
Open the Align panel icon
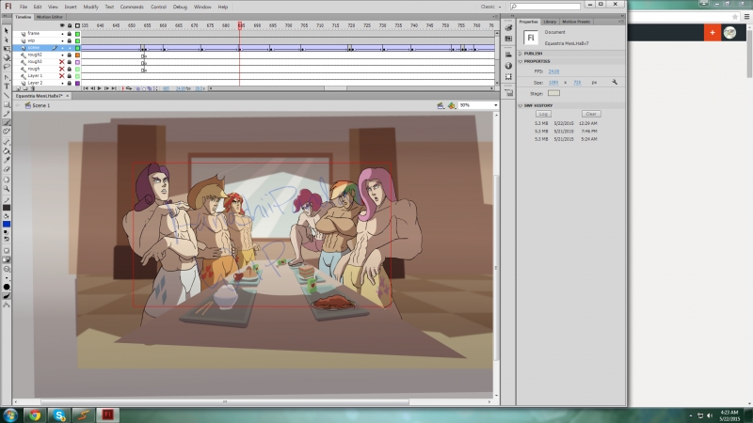point(508,55)
